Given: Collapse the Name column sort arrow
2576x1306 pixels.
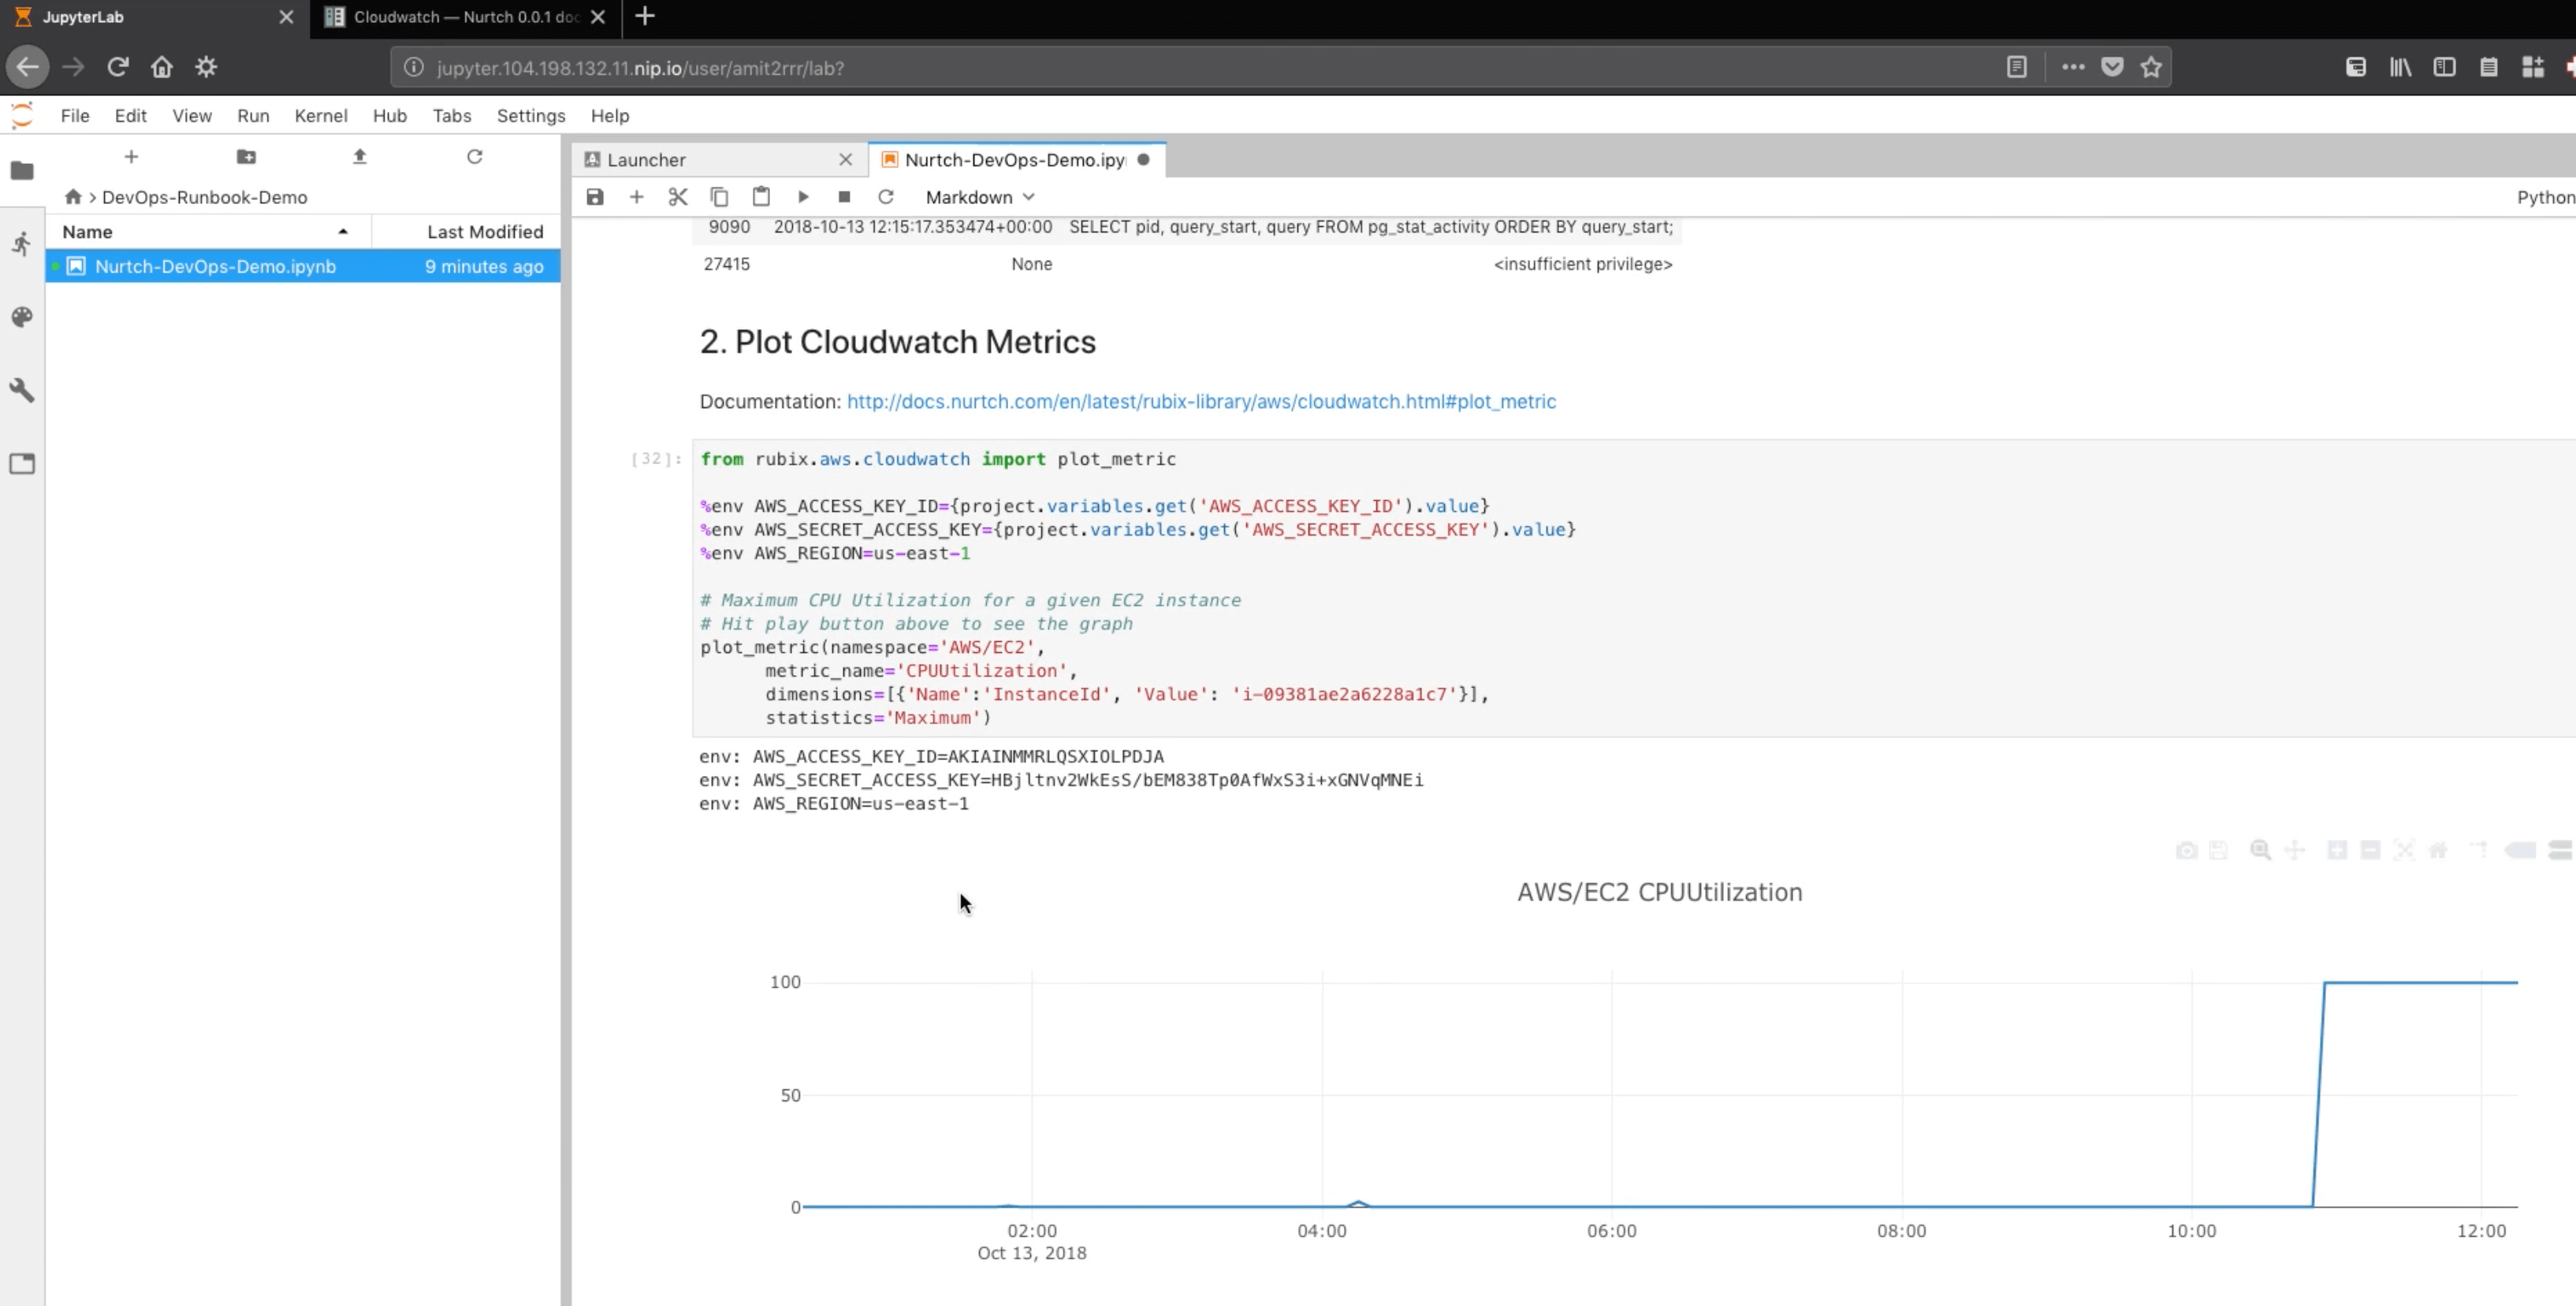Looking at the screenshot, I should 343,231.
